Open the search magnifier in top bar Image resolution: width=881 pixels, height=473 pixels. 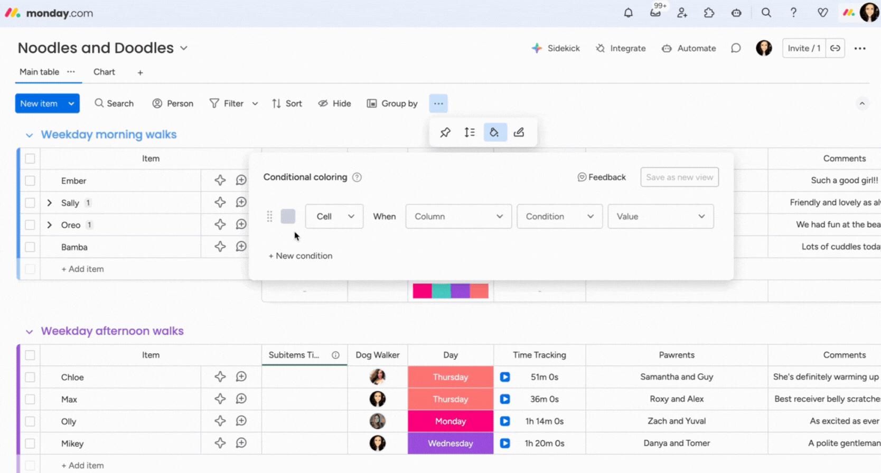(x=766, y=13)
